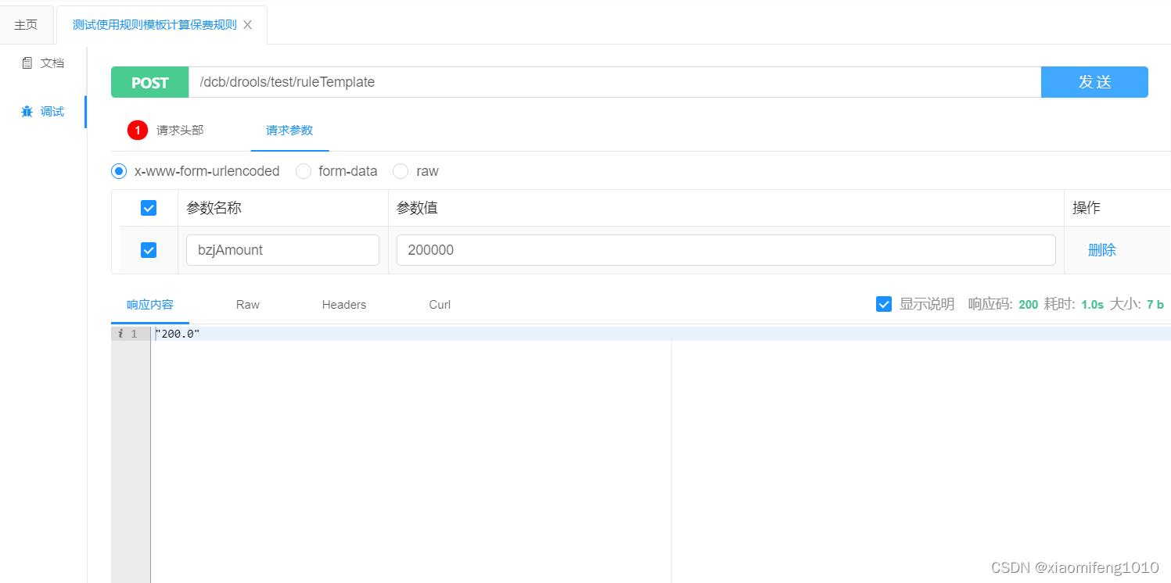
Task: Select the 调试 bug icon in sidebar
Action: [27, 112]
